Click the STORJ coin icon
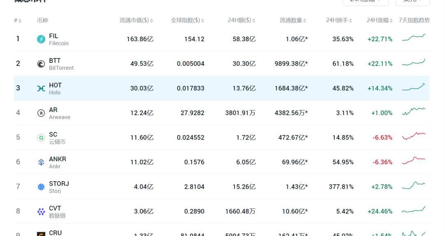 (41, 187)
